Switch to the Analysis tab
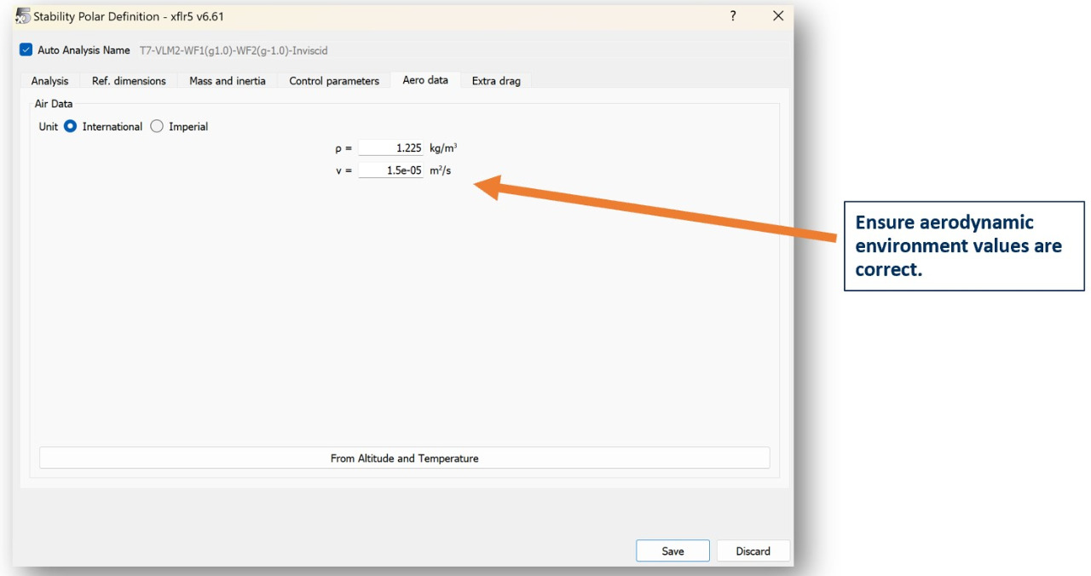The image size is (1091, 576). [49, 81]
